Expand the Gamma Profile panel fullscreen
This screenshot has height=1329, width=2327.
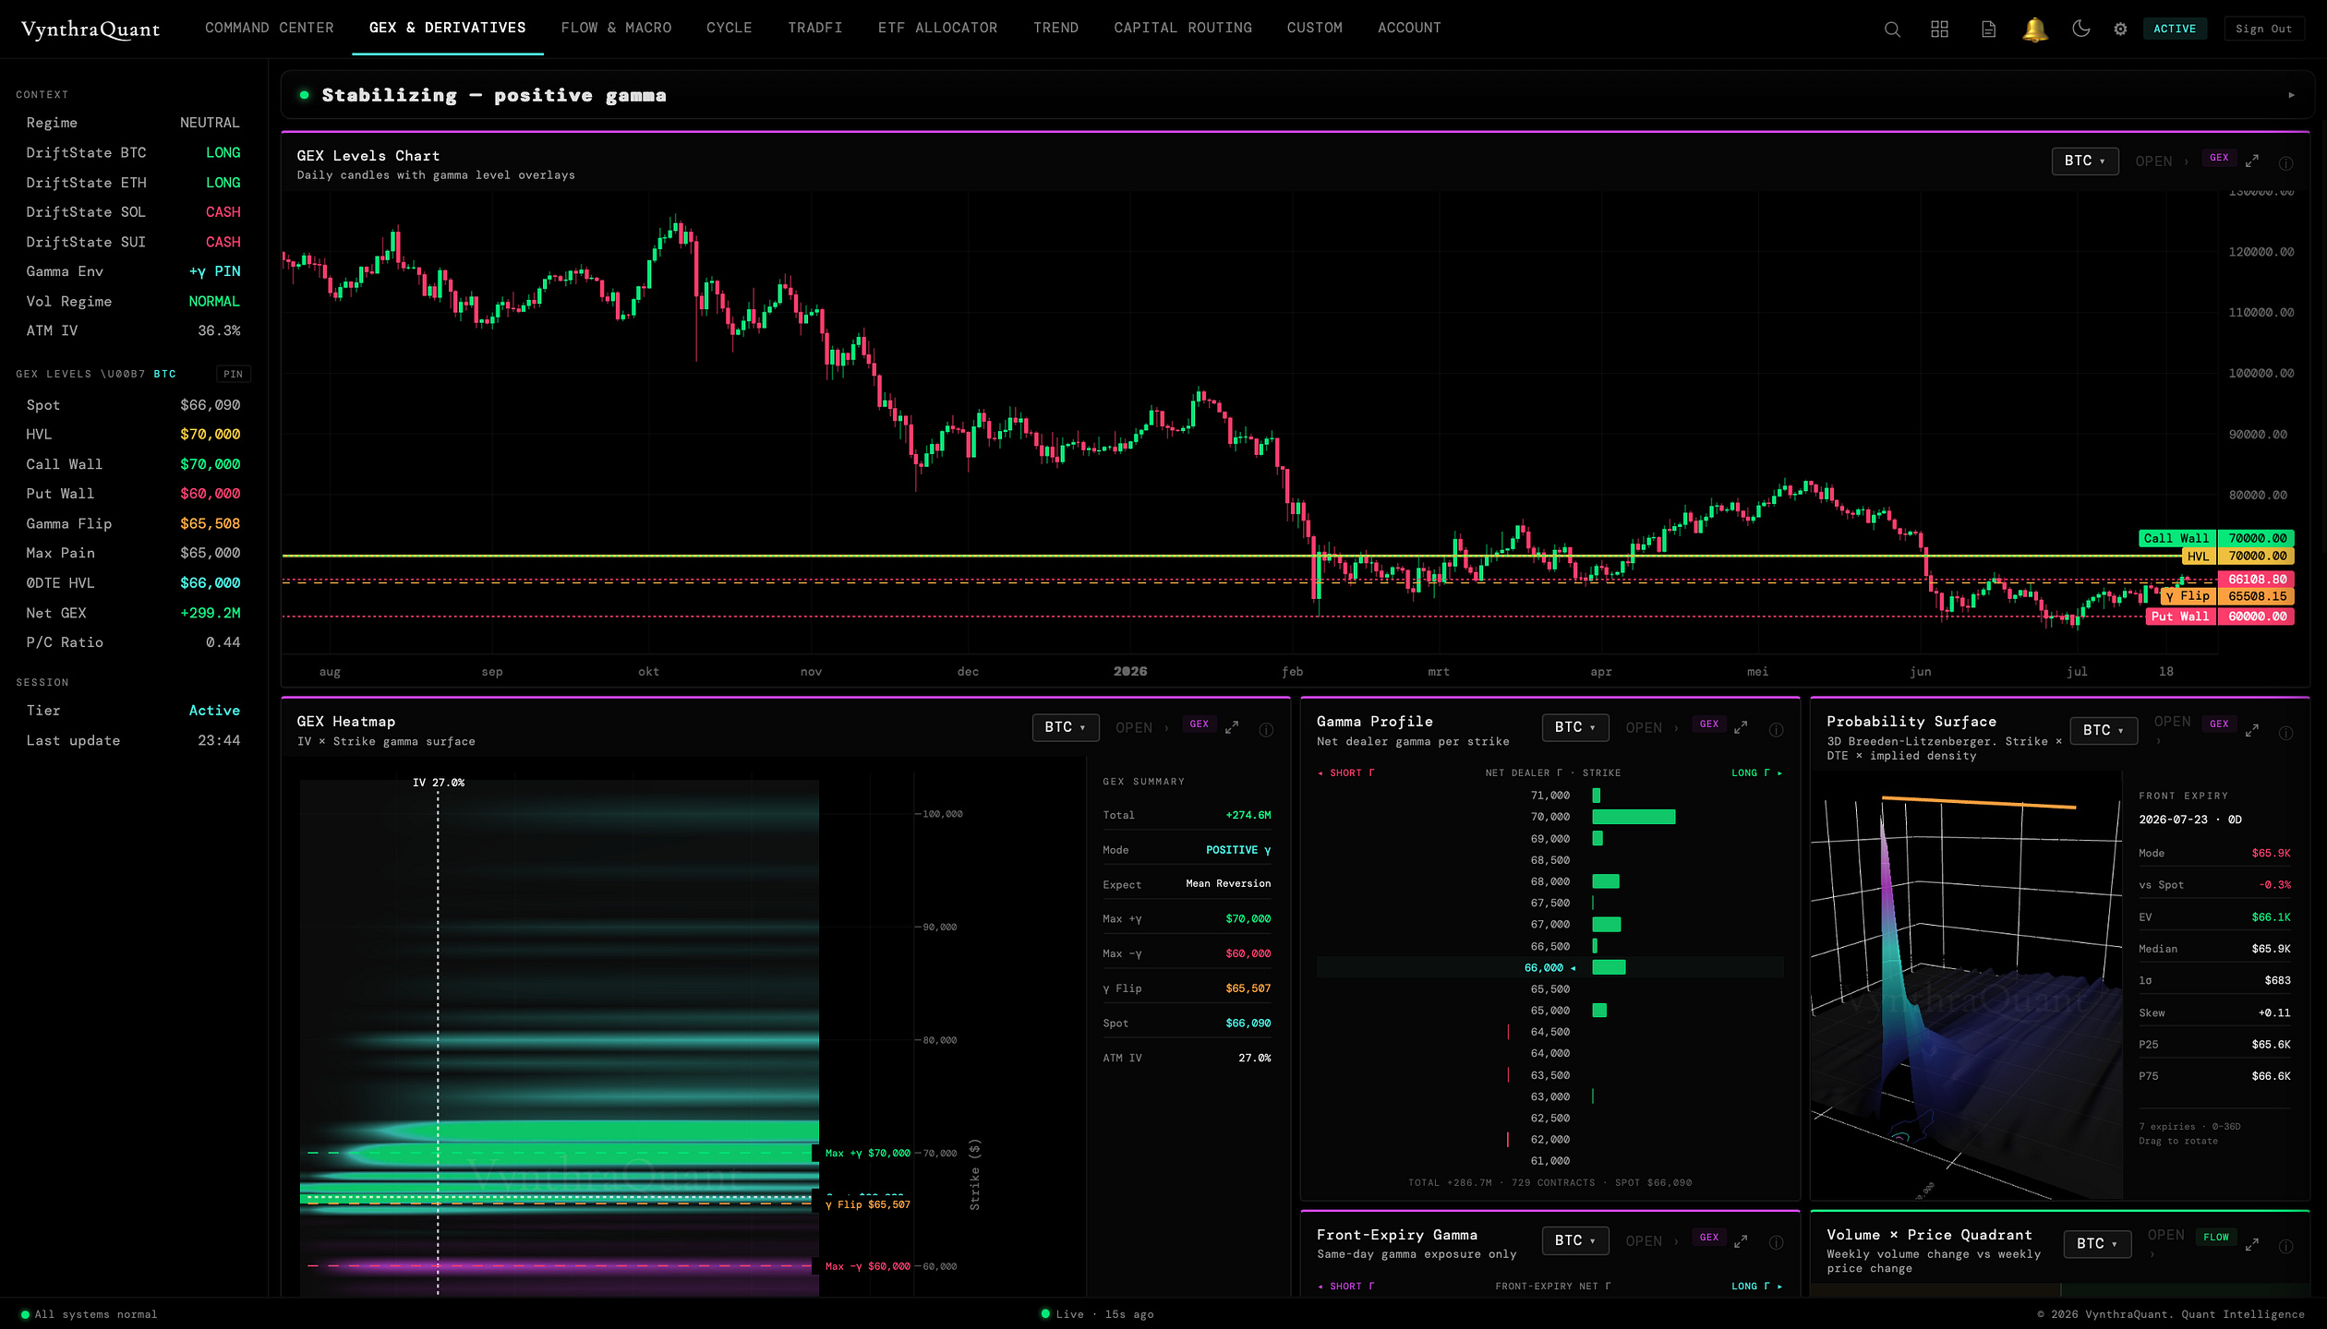tap(1741, 727)
